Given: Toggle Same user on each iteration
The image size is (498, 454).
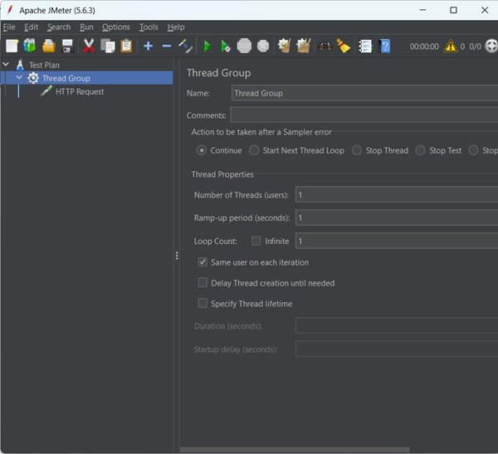Looking at the screenshot, I should tap(203, 262).
